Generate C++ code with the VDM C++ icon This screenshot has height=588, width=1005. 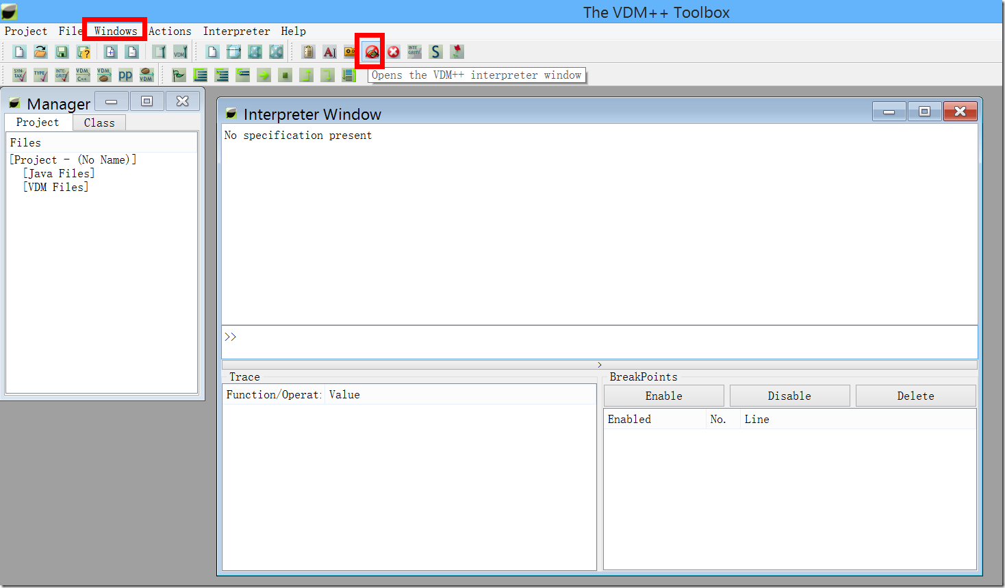[83, 75]
